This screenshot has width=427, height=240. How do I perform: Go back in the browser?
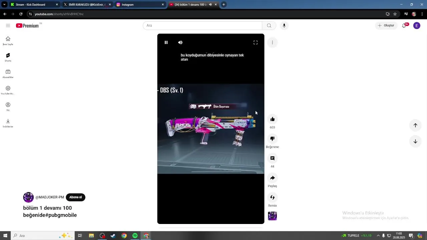pyautogui.click(x=5, y=14)
